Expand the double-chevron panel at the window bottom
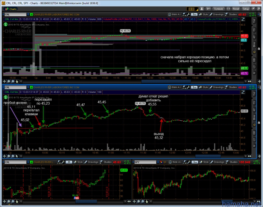Viewport: 263px width, 207px height. [9, 205]
